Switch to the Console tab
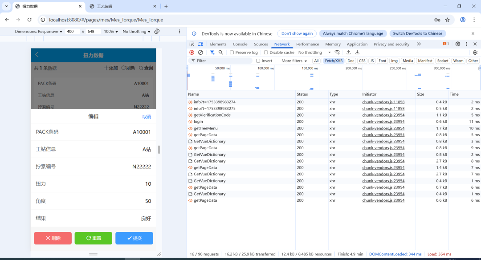Image resolution: width=481 pixels, height=260 pixels. click(x=240, y=44)
